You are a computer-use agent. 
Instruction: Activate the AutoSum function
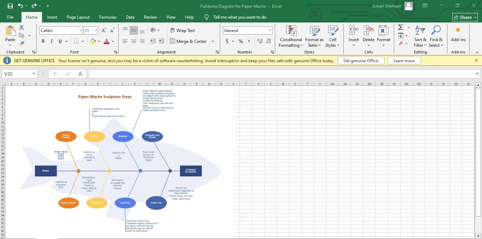(401, 27)
